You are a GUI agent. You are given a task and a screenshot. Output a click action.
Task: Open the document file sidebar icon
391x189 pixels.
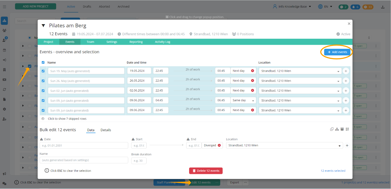pos(4,99)
